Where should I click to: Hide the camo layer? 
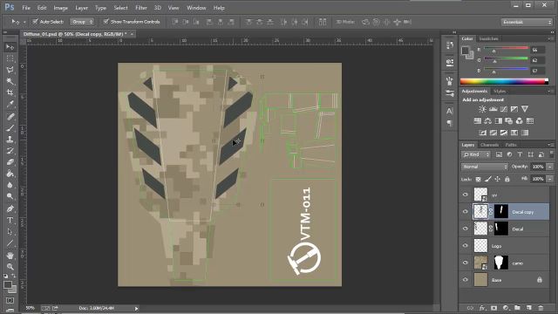click(465, 263)
